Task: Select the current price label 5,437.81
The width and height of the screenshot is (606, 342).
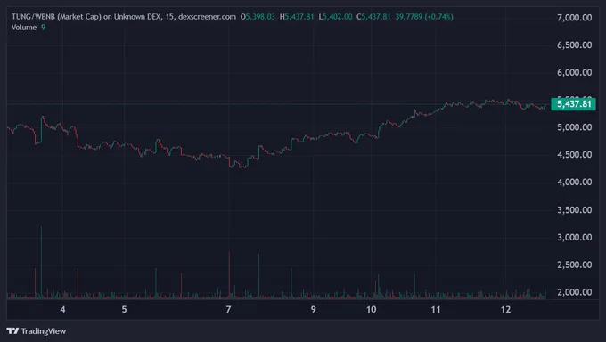Action: tap(574, 104)
